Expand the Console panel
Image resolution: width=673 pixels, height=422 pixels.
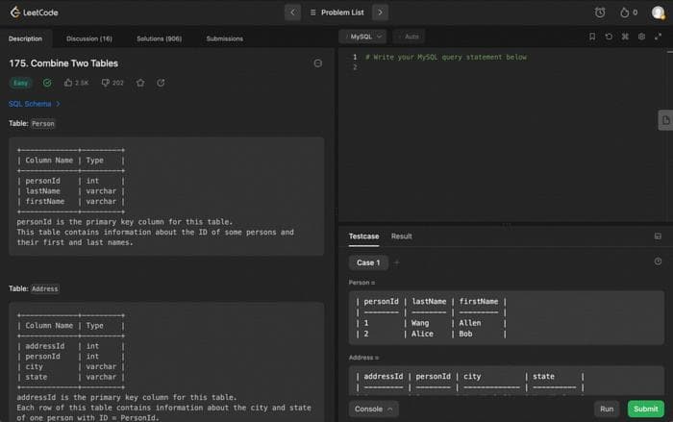373,409
